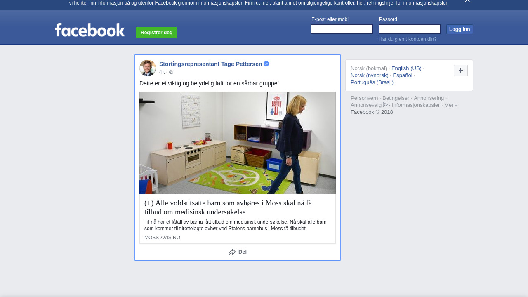Switch language to Norsk (nynorsk)

(x=370, y=75)
